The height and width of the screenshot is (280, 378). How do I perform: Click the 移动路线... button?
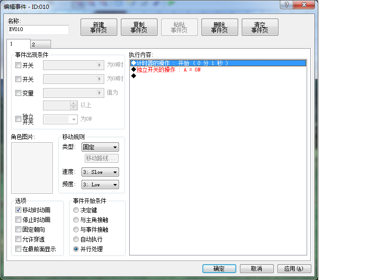(101, 158)
